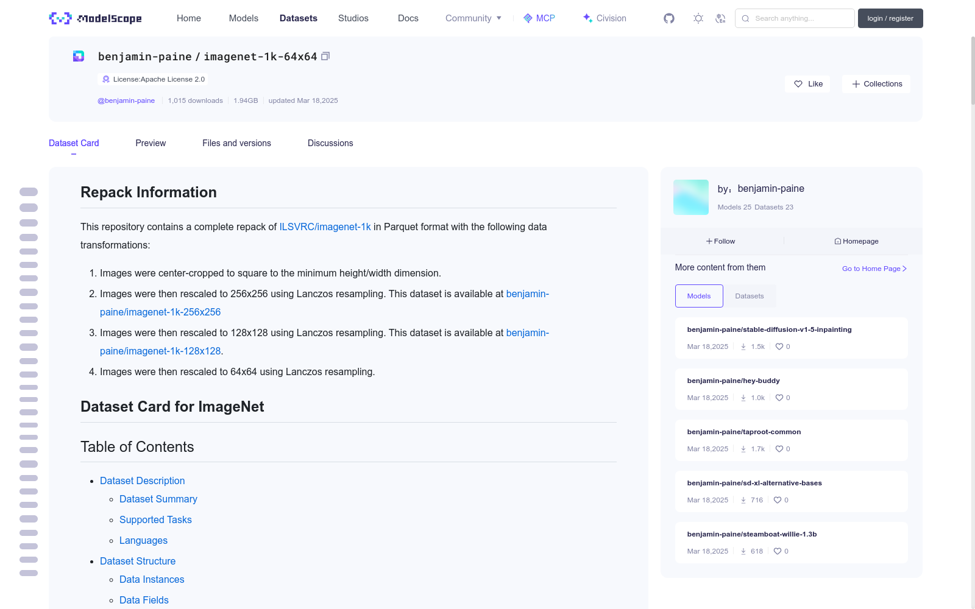Expand the Community dropdown menu
The width and height of the screenshot is (975, 609).
[x=473, y=18]
